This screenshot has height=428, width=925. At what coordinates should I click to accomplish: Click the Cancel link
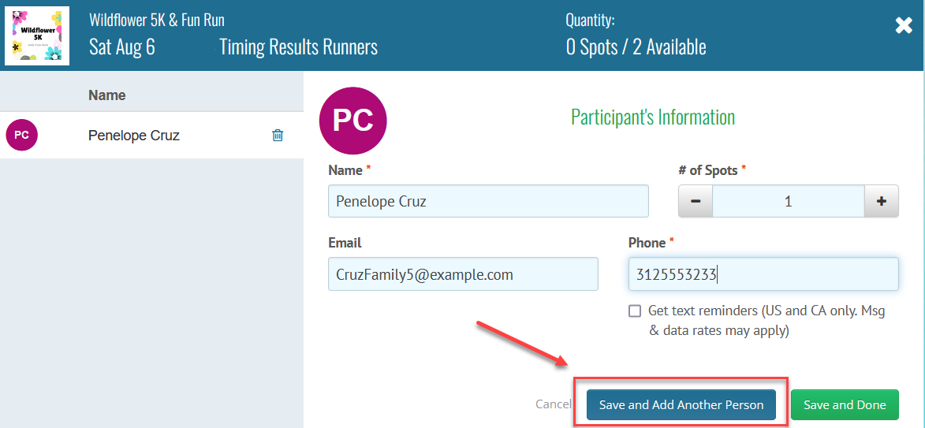point(553,404)
